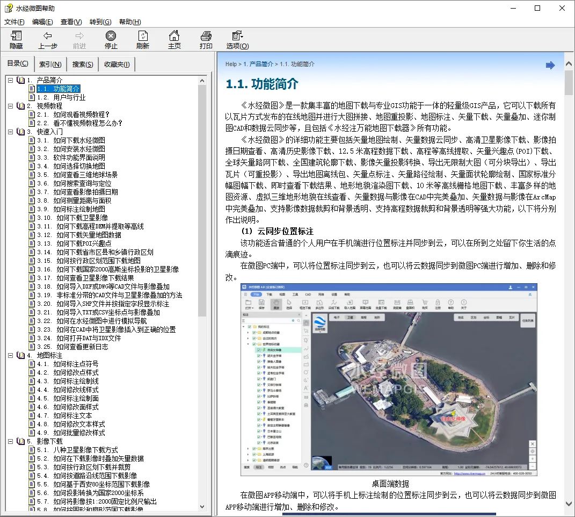Viewport: 575px width, 517px height.
Task: Switch to the 收藏夹(I) tab
Action: [117, 64]
